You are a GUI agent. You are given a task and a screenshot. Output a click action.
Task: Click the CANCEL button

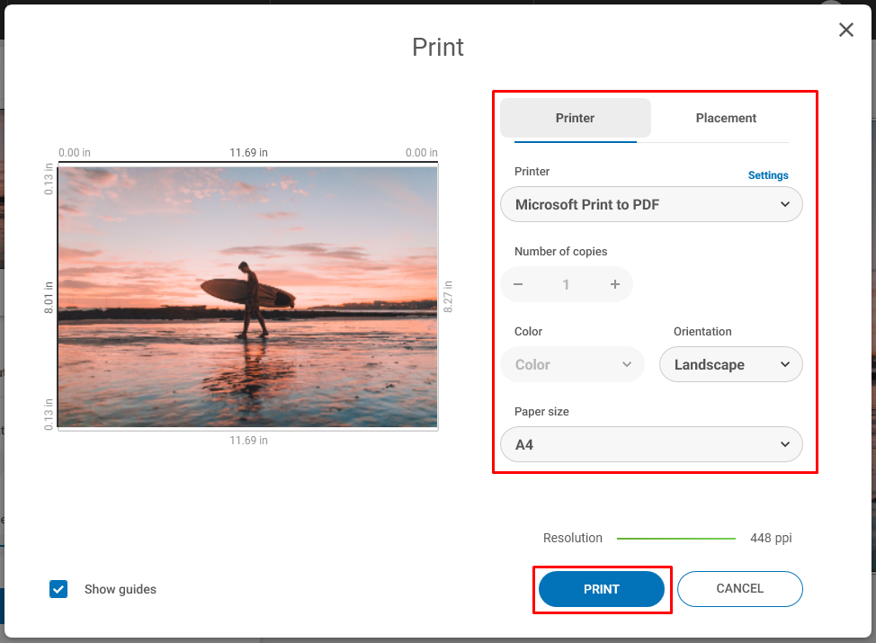(739, 589)
